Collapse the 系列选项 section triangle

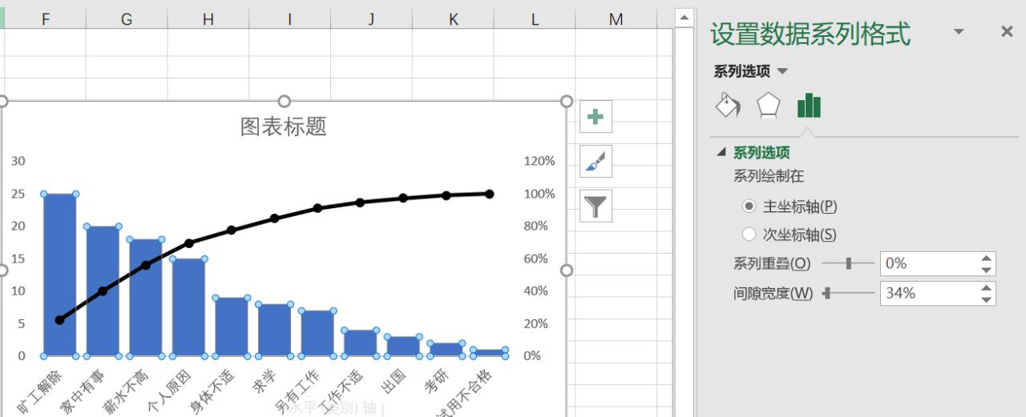click(721, 152)
